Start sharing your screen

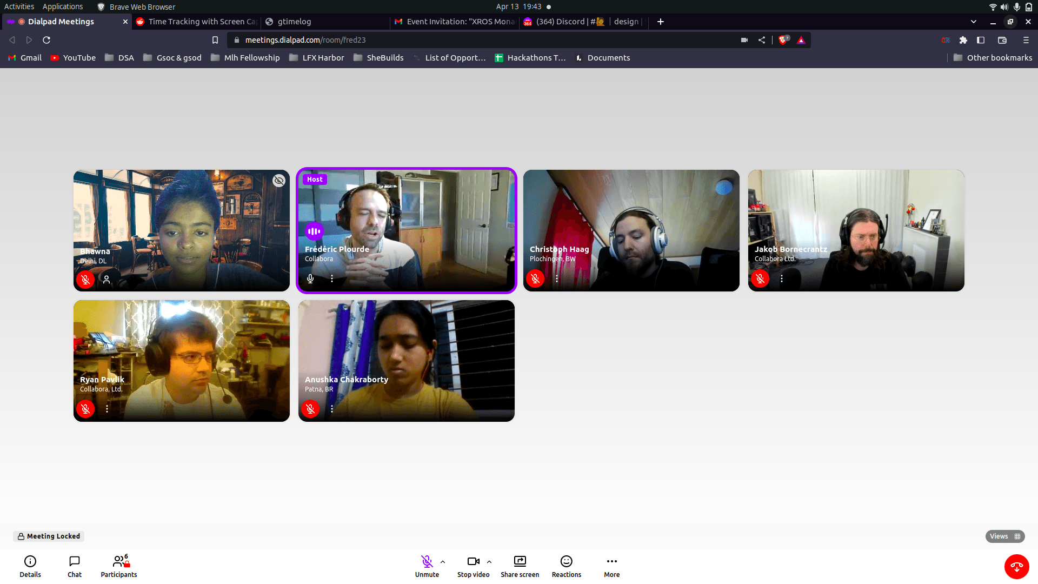click(x=520, y=566)
